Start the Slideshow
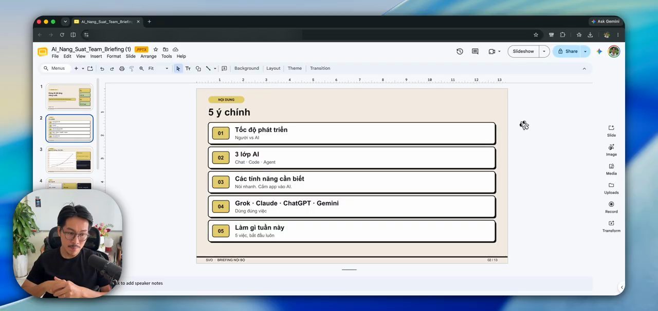Viewport: 658px width, 311px height. pyautogui.click(x=523, y=51)
